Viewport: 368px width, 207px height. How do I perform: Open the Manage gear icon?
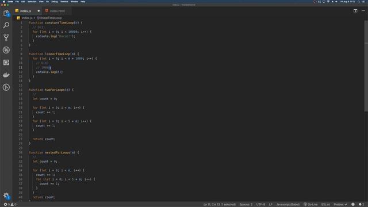tap(6, 195)
